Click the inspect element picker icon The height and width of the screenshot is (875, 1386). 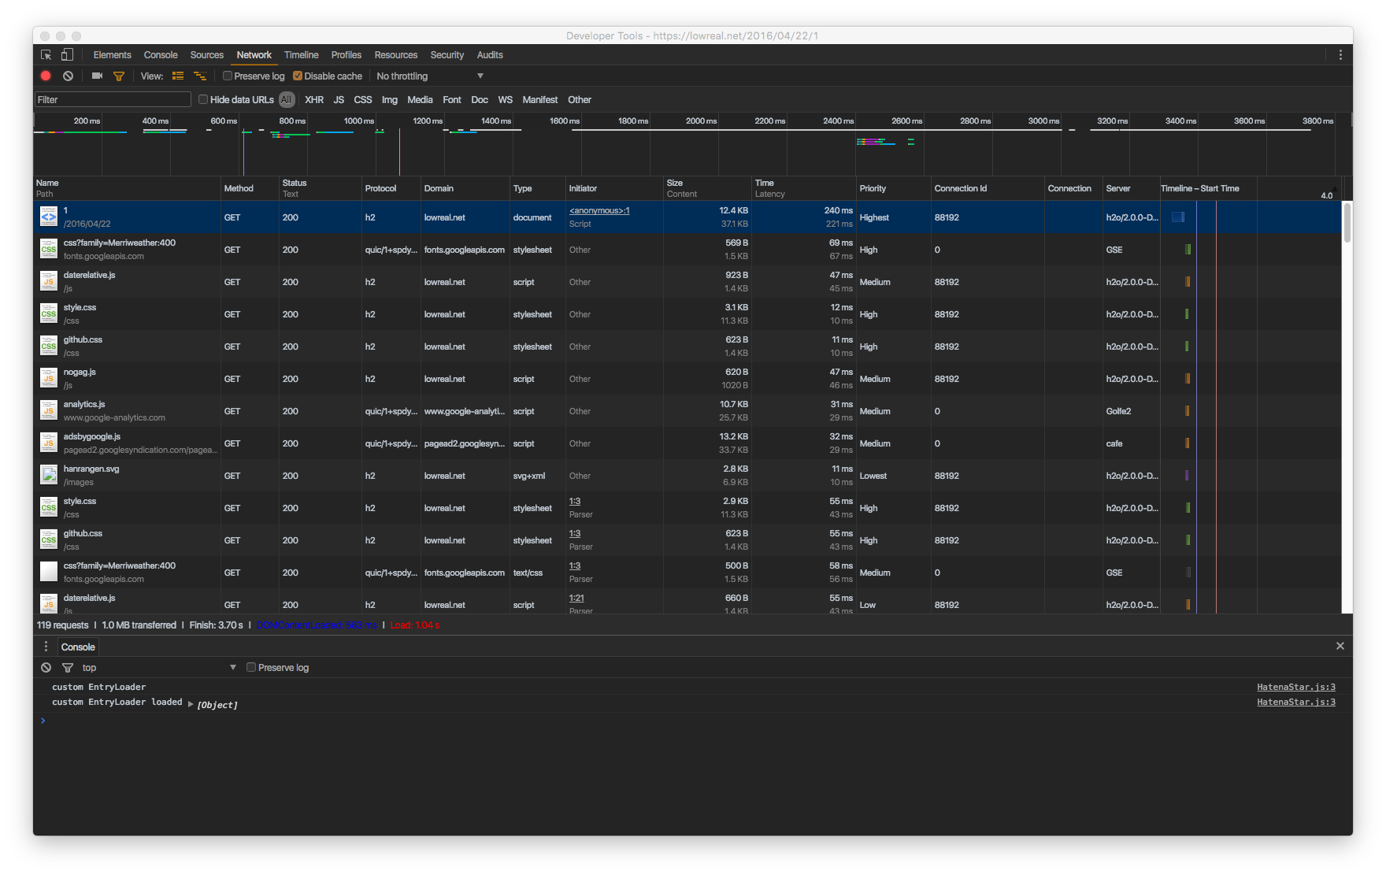click(46, 55)
